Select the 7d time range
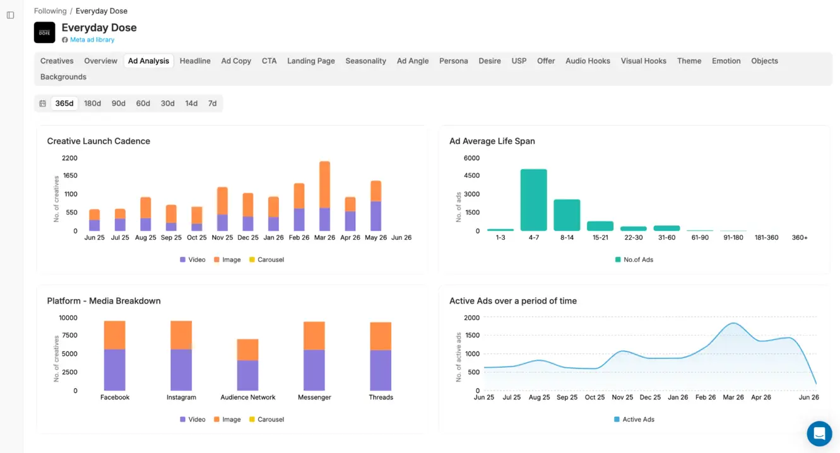 [x=213, y=103]
